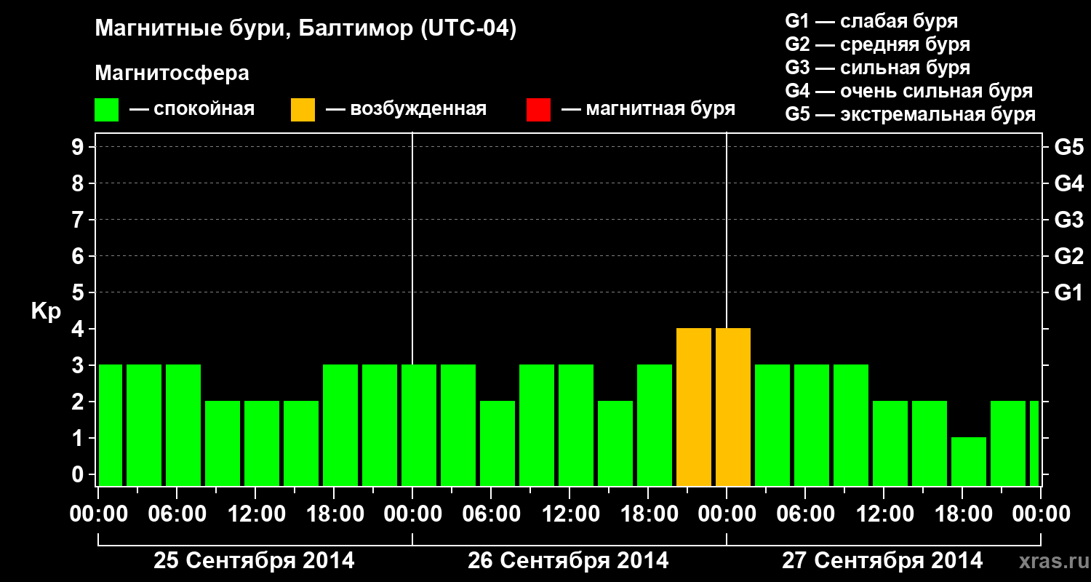
Task: Click the narrow first green bar at chart start
Action: [x=111, y=426]
